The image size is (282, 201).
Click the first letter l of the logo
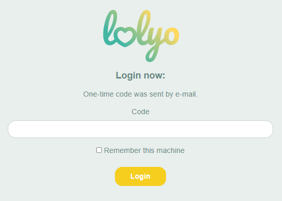(x=109, y=27)
